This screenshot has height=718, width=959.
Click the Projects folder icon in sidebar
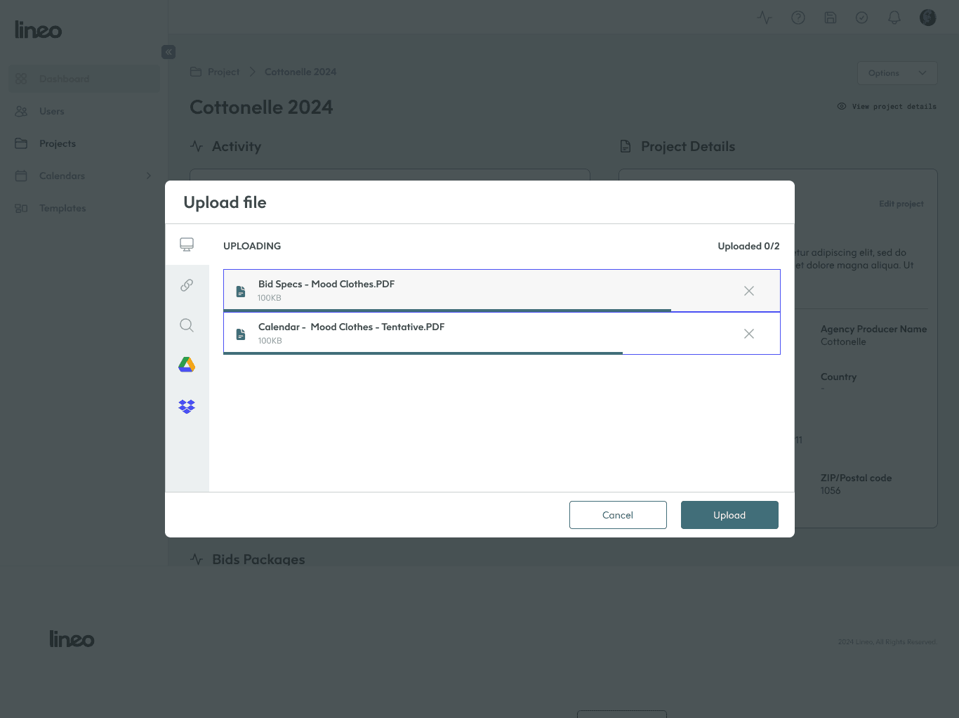pos(21,143)
